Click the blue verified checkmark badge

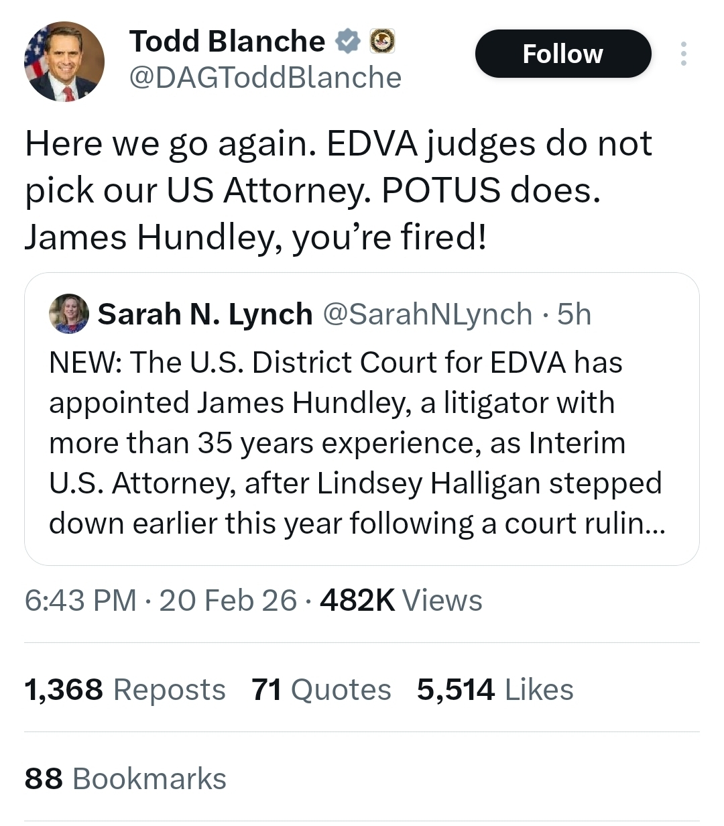click(347, 42)
